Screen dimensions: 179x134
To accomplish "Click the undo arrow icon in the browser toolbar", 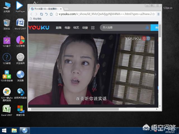I will [x=46, y=14].
